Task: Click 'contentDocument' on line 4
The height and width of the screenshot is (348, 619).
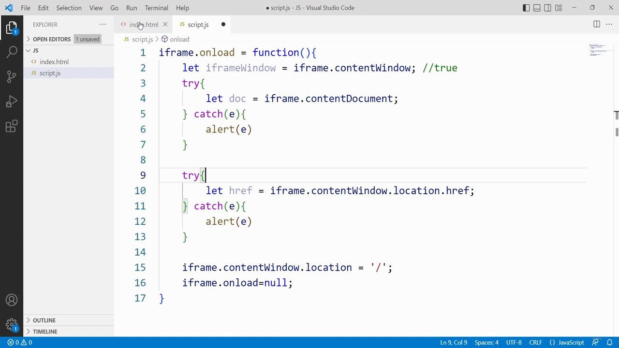Action: pyautogui.click(x=349, y=99)
